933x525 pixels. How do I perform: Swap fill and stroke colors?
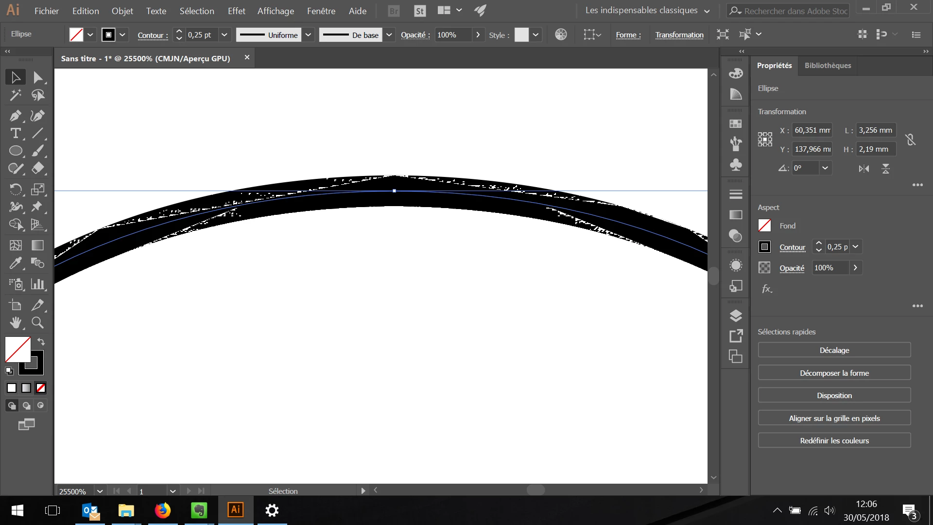point(41,342)
